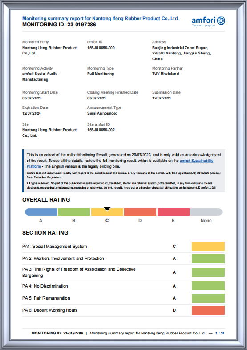Screen dimensions: 247x350
Task: Click Expiration Date value 12/07/2024
Action: click(32, 113)
